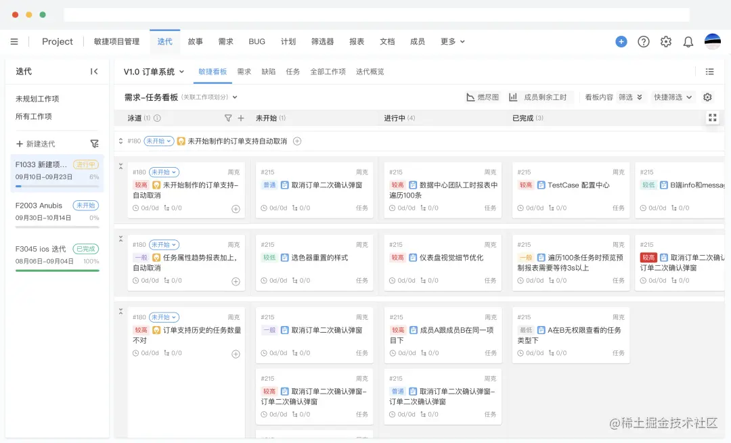The image size is (731, 443).
Task: Click 新建迭代 to create iteration
Action: point(36,143)
